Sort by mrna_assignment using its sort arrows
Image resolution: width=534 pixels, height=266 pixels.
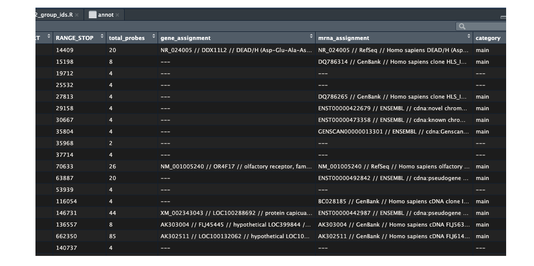469,36
